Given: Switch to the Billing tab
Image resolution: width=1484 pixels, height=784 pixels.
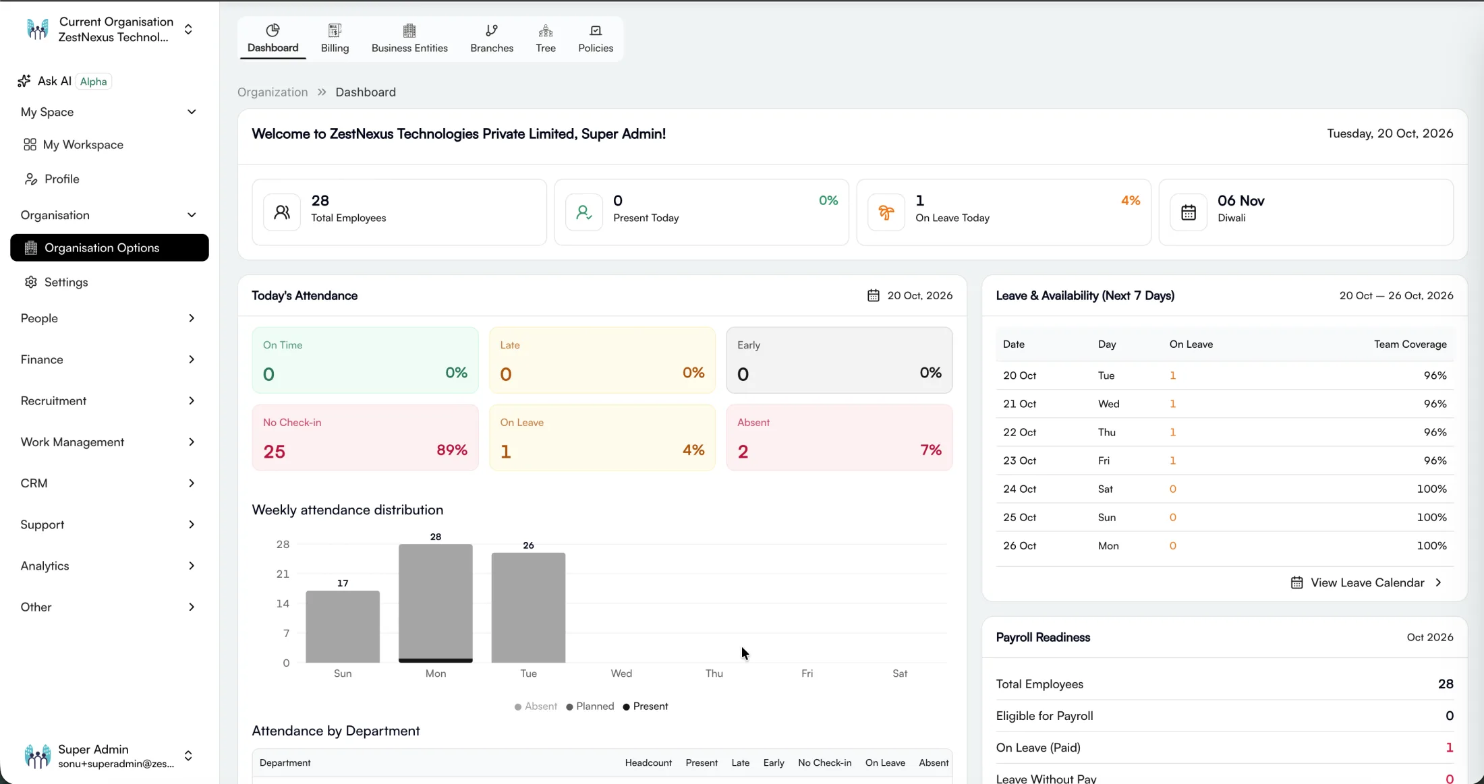Looking at the screenshot, I should 335,38.
